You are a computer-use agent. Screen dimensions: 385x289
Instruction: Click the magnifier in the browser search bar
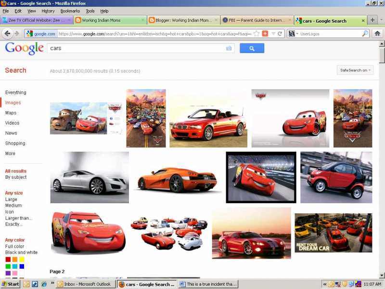(365, 34)
